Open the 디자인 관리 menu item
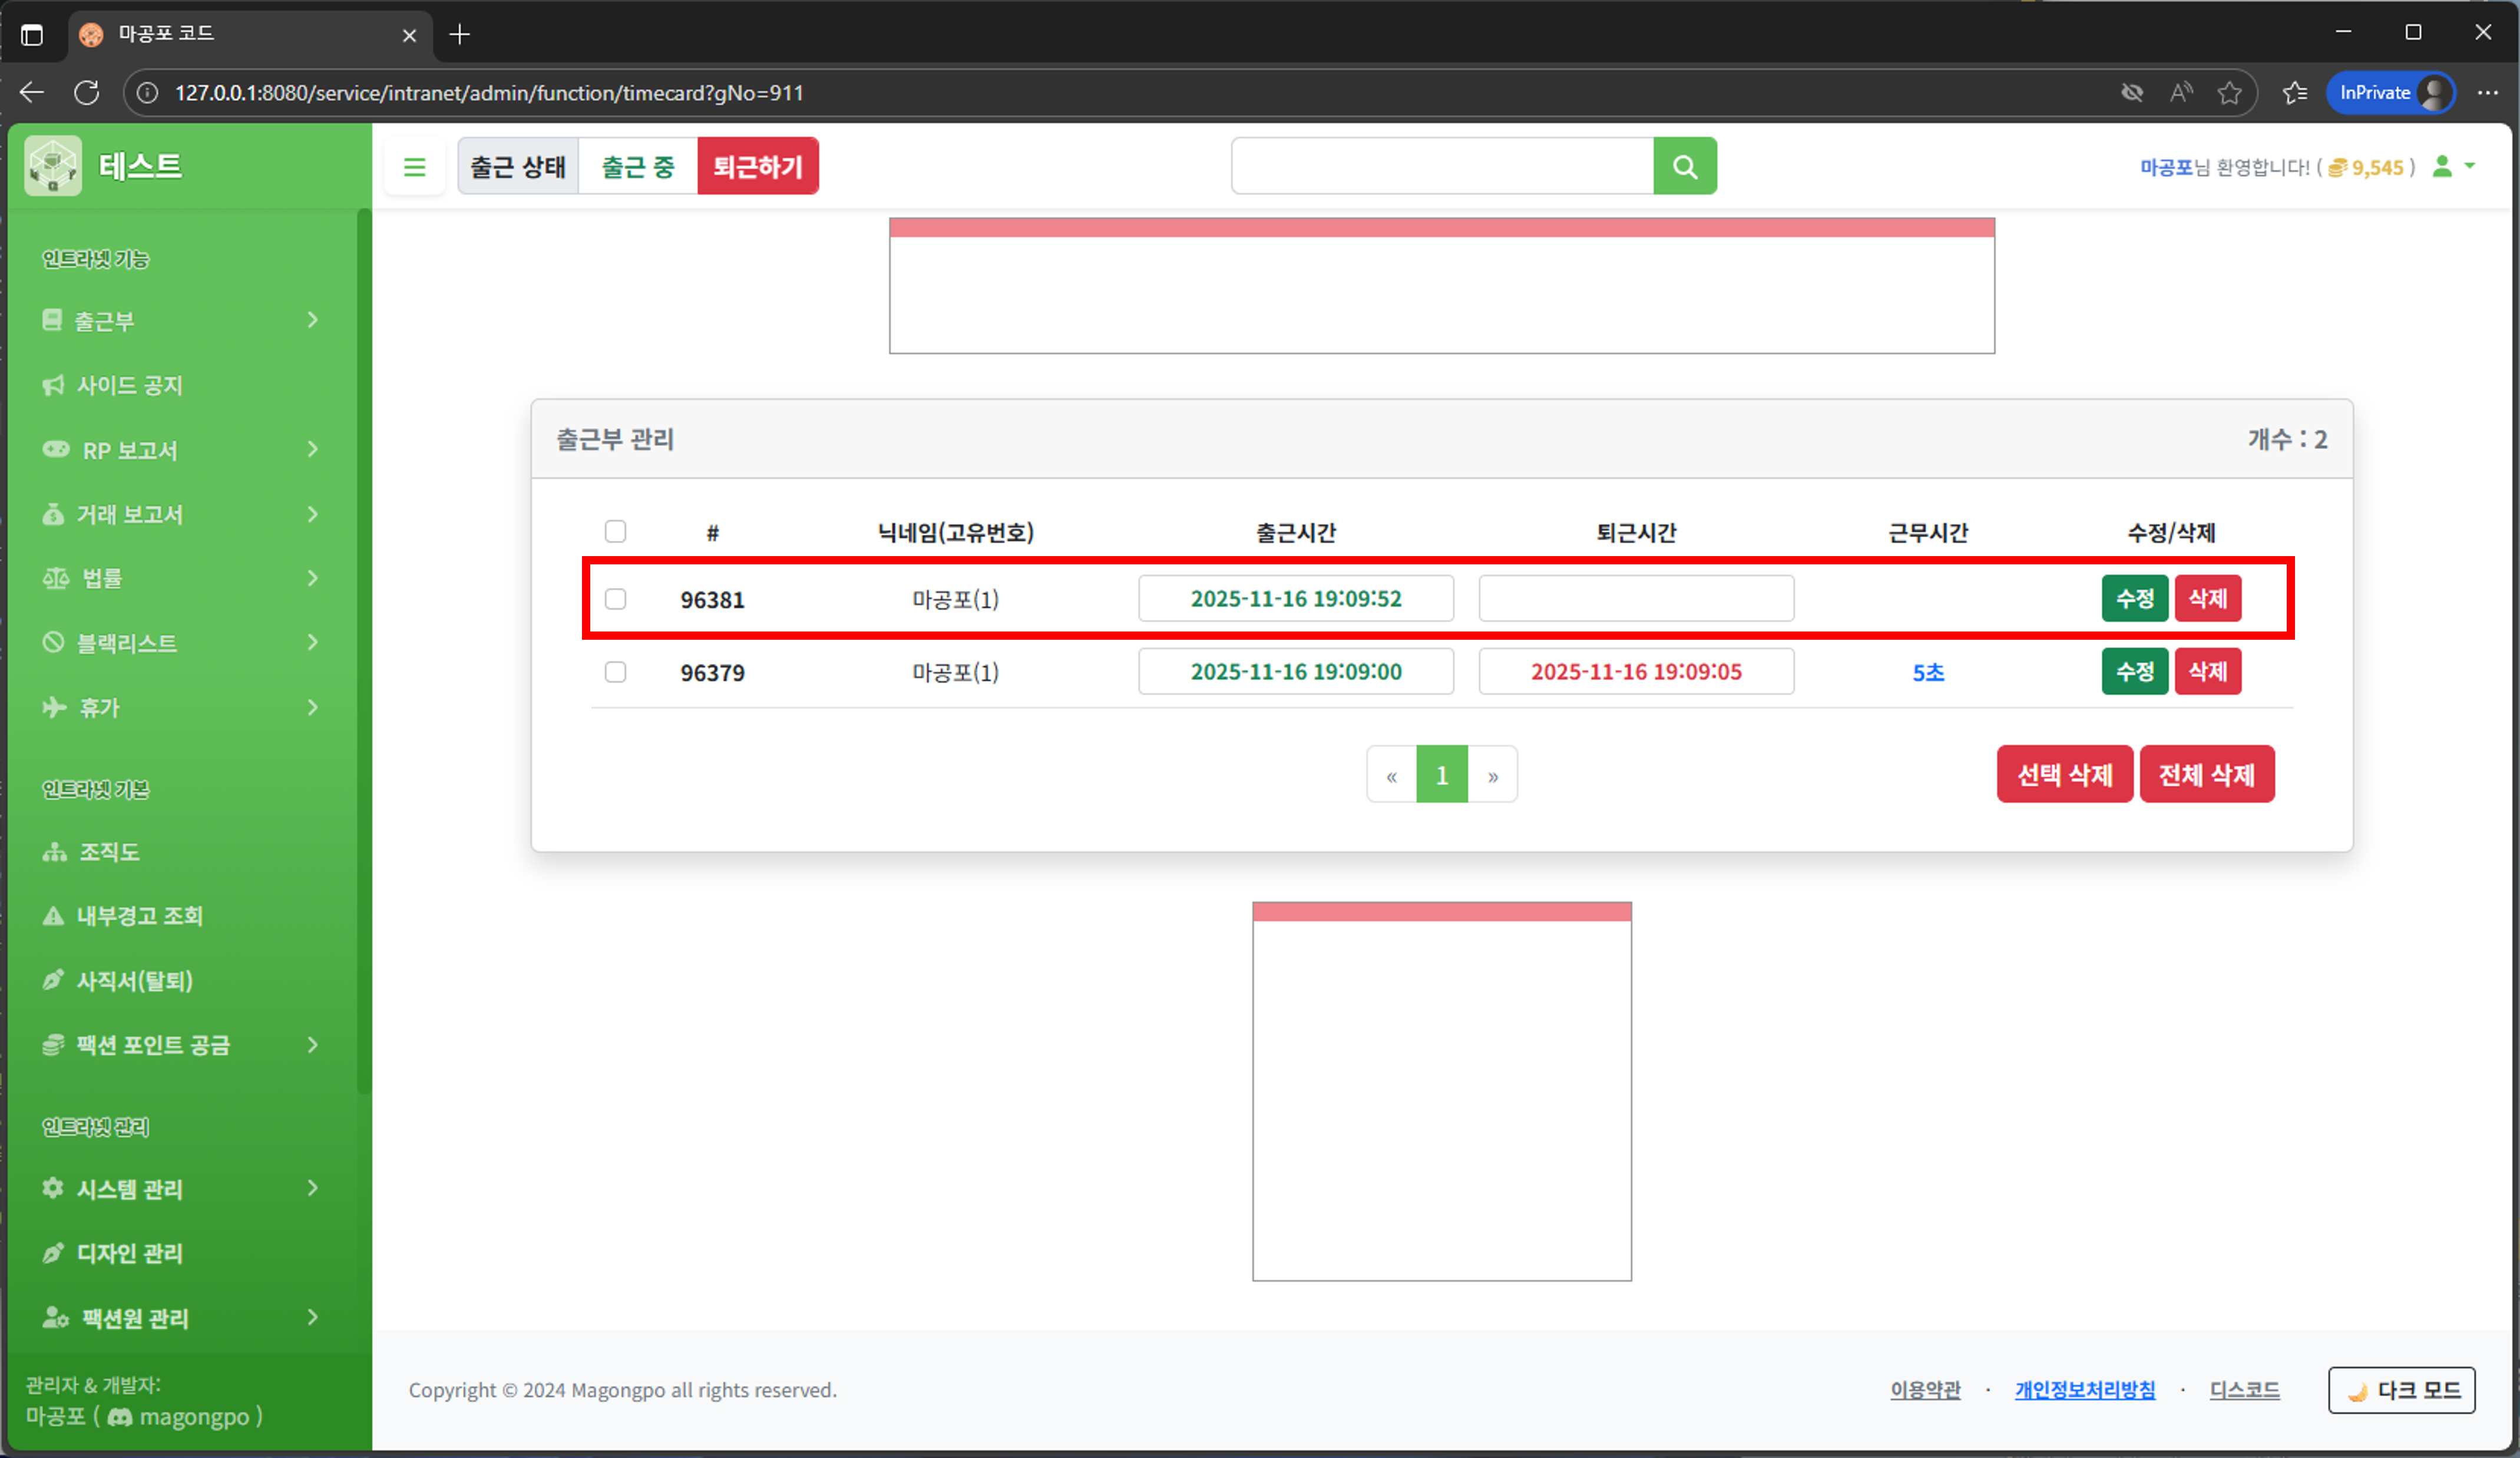This screenshot has height=1458, width=2520. pos(130,1253)
